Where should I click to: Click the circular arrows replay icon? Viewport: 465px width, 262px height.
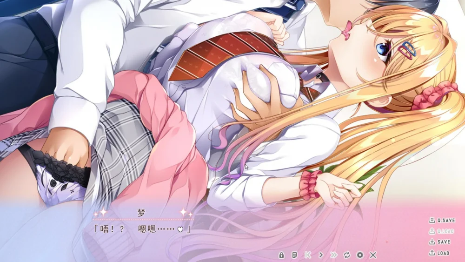click(346, 255)
